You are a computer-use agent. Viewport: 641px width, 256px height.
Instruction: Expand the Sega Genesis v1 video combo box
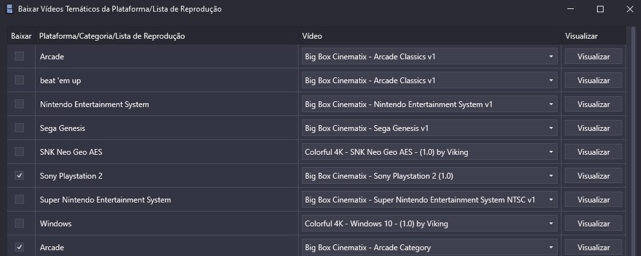(x=430, y=128)
